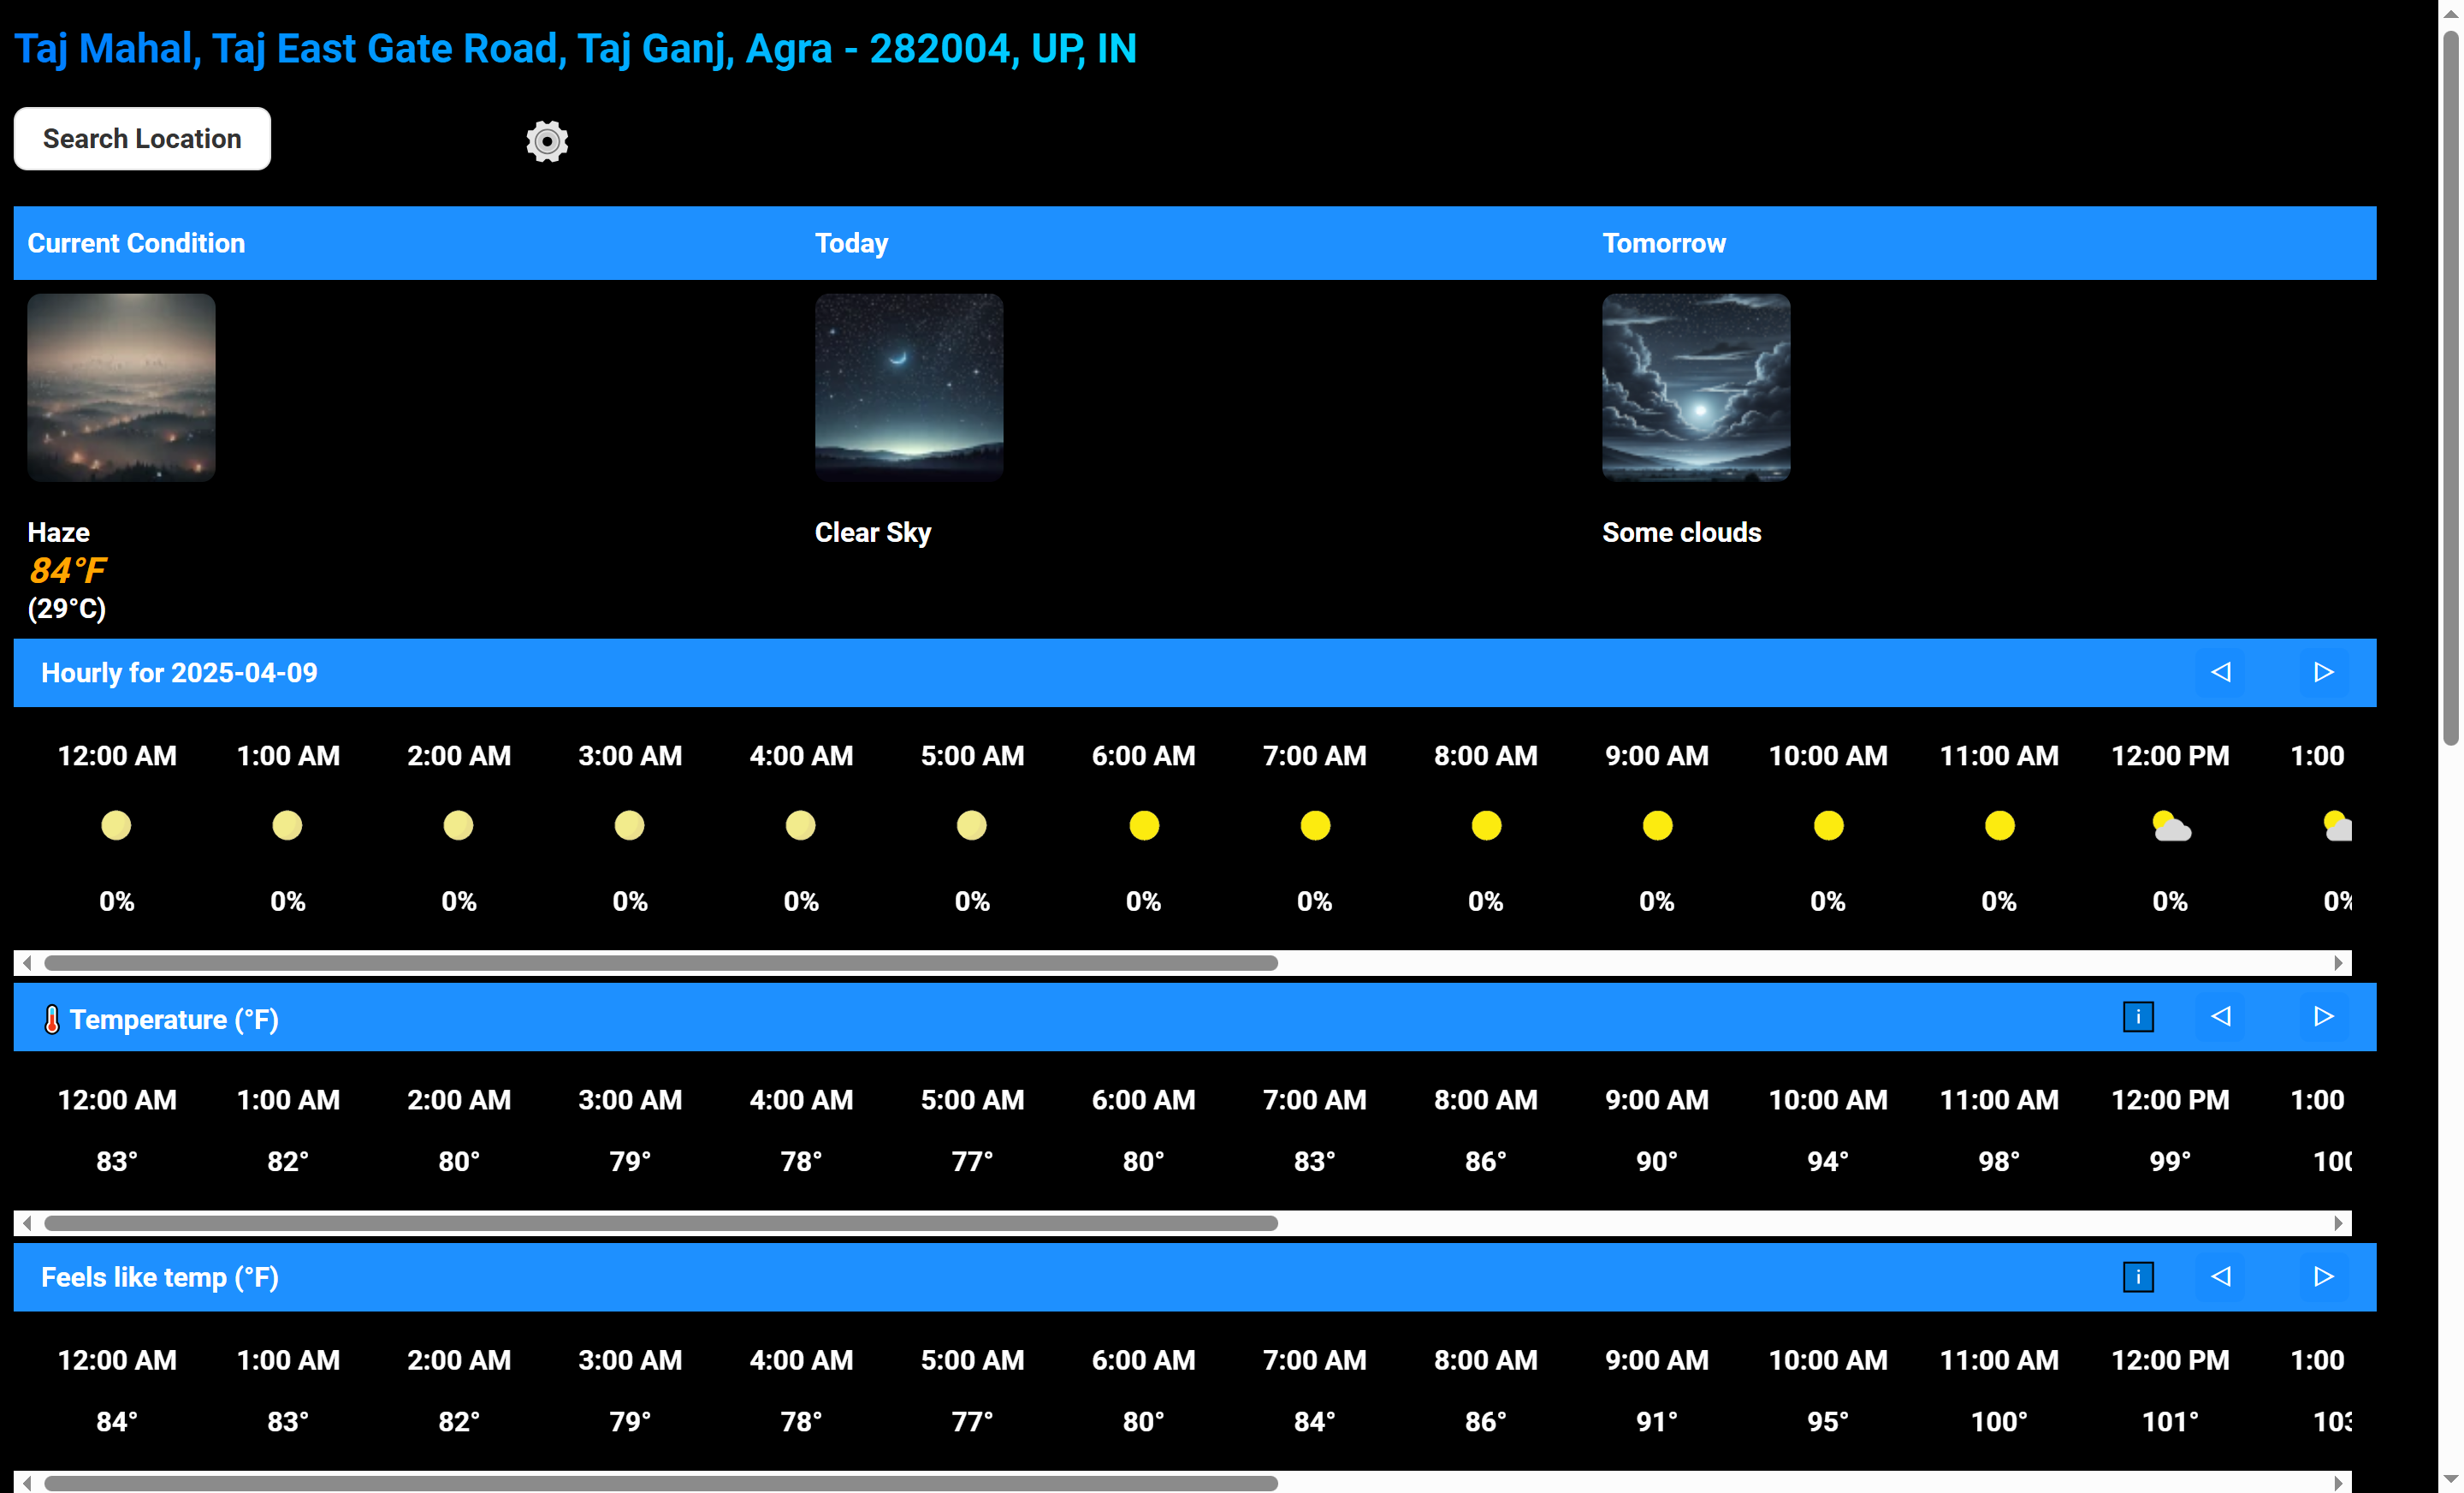Click the Today header
2464x1493 pixels.
tap(851, 243)
